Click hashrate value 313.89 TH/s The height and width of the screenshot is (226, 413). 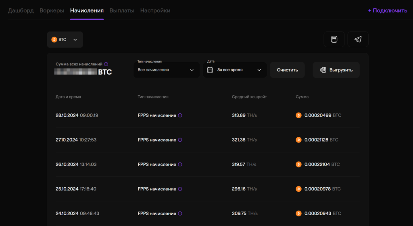(244, 115)
